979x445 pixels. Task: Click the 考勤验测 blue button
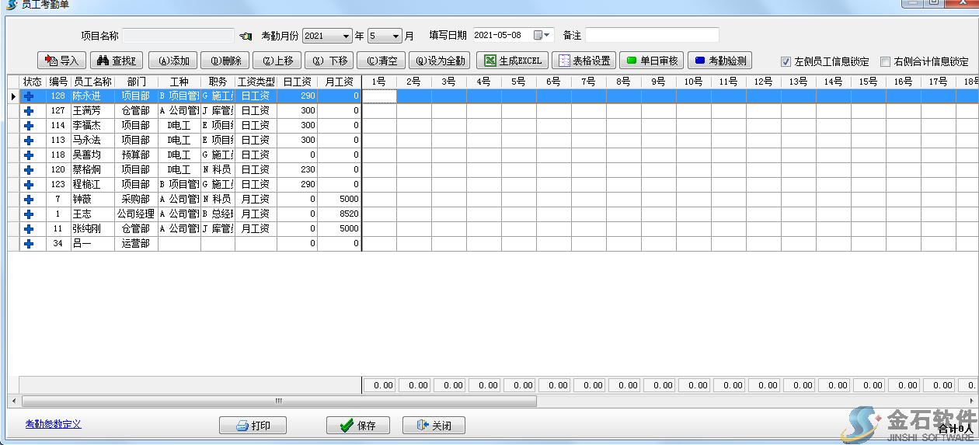(x=719, y=61)
